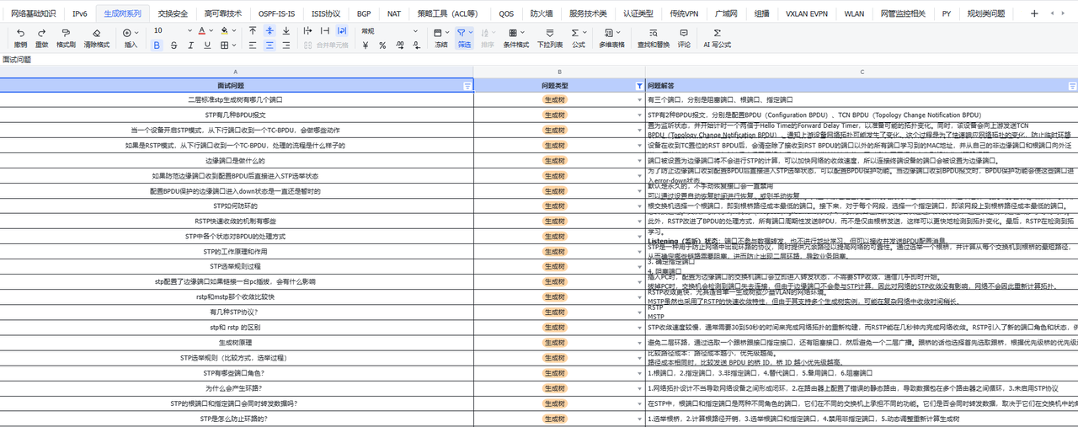Align cell content to bottom
Image resolution: width=1078 pixels, height=427 pixels.
coord(286,30)
